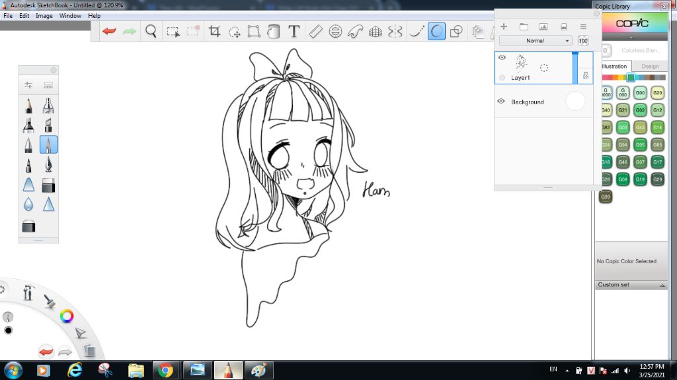677x380 pixels.
Task: Click the green Redo arrow in top toolbar
Action: coord(130,31)
